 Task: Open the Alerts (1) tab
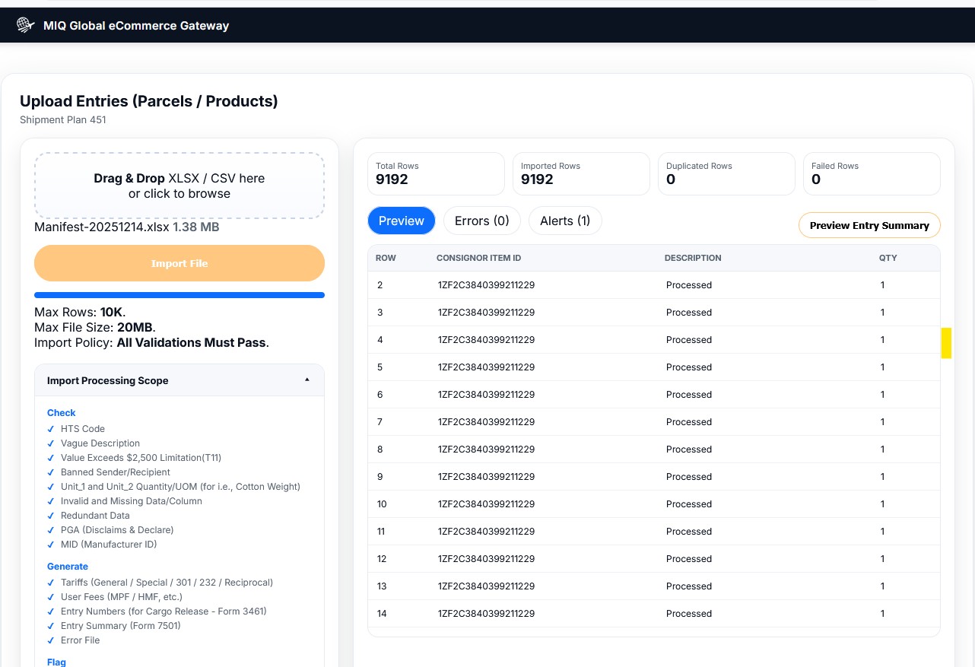[x=565, y=221]
